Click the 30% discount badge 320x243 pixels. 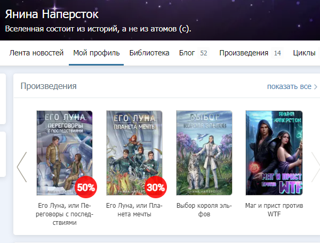click(156, 187)
